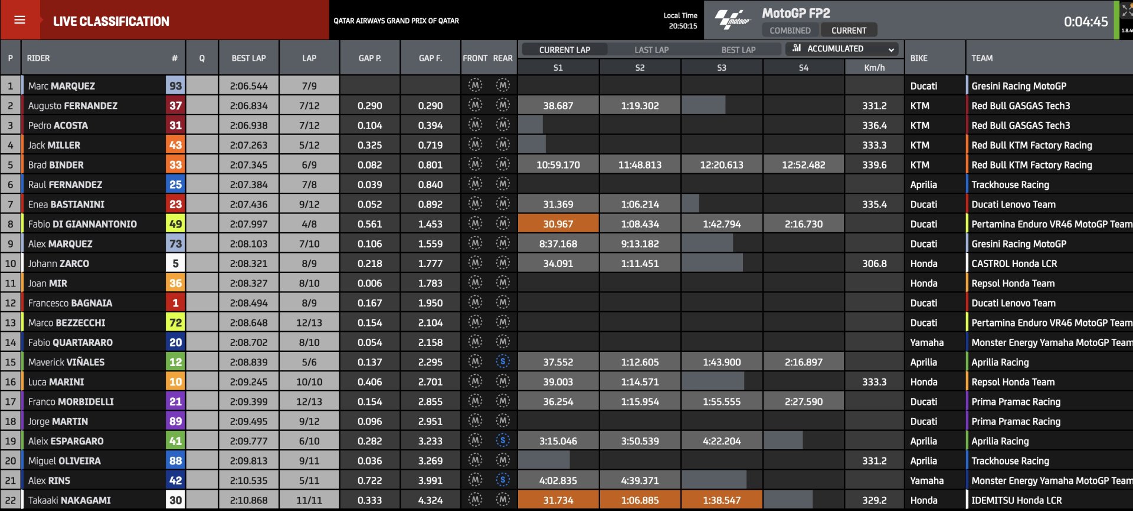Click Johann Zarco rear tyre icon
This screenshot has height=511, width=1133.
503,263
